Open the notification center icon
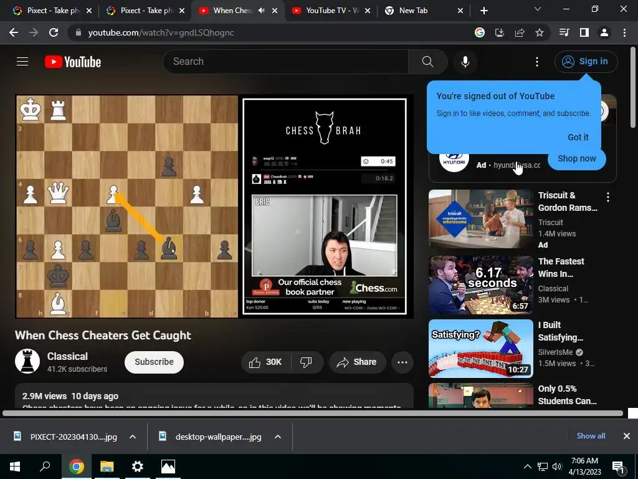 [618, 467]
